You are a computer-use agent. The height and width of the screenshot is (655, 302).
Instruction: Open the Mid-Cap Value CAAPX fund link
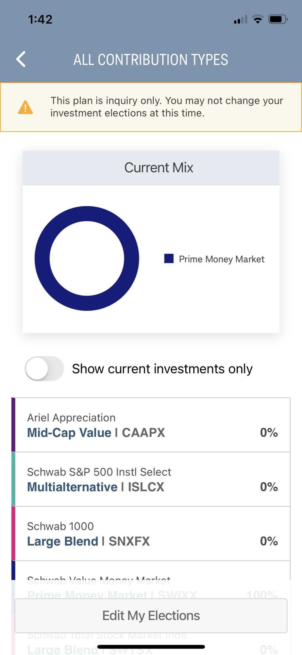pyautogui.click(x=96, y=433)
